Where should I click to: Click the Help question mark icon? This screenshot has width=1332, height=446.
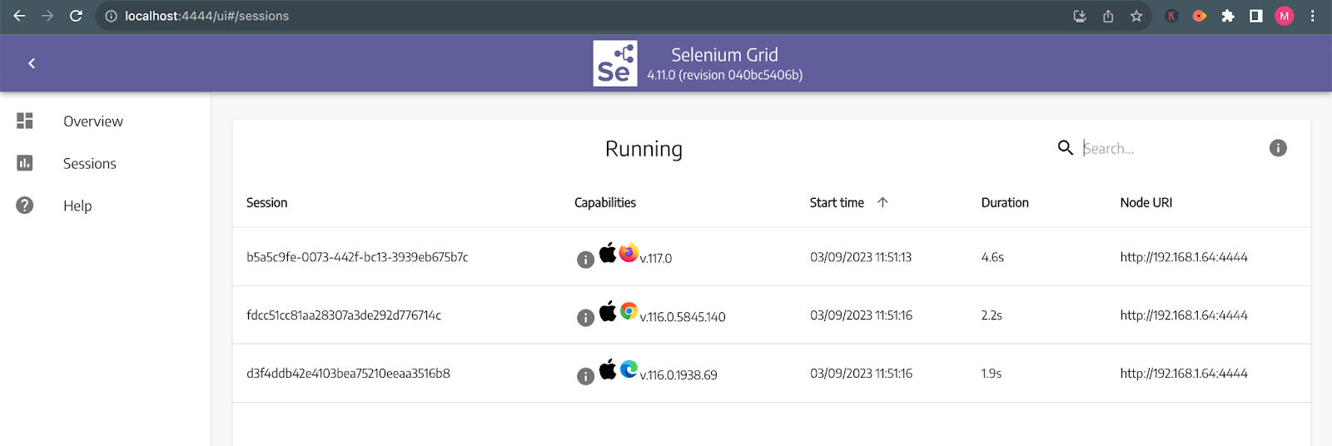point(25,206)
